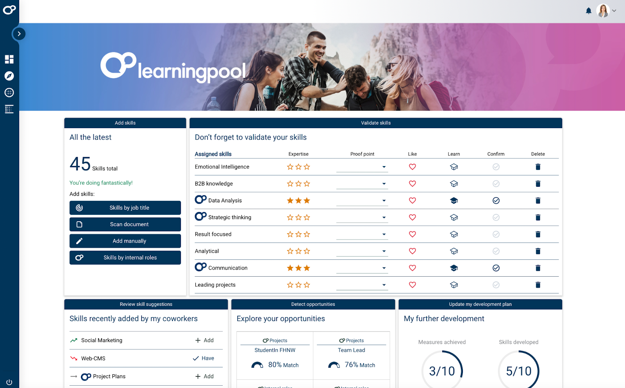The image size is (625, 388).
Task: Confirm the Strategic thinking skill
Action: coord(496,217)
